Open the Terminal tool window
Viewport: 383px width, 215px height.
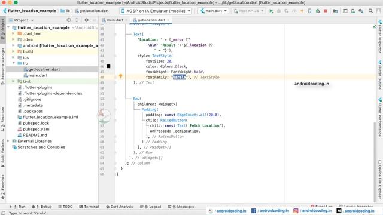pyautogui.click(x=89, y=207)
